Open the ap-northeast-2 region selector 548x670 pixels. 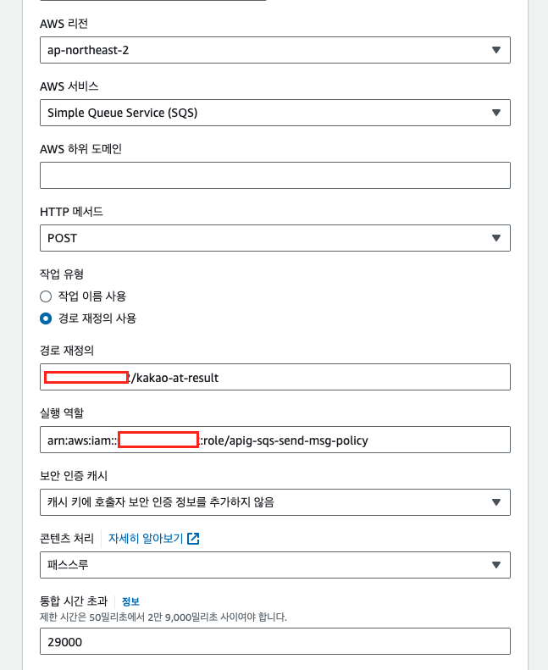tap(254, 50)
